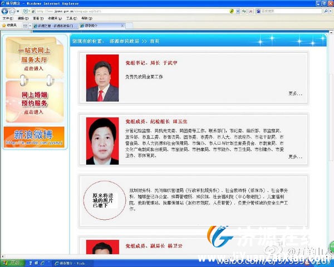Viewport: 334px width, 267px height.
Task: Click 于武中 leader portrait photo
Action: coord(102,78)
